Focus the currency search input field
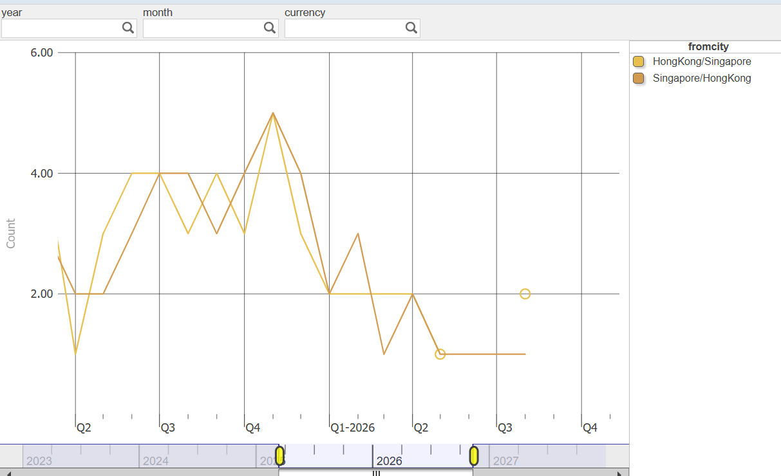The height and width of the screenshot is (476, 781). 344,28
